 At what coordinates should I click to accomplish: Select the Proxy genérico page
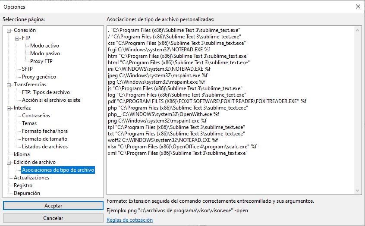(39, 77)
